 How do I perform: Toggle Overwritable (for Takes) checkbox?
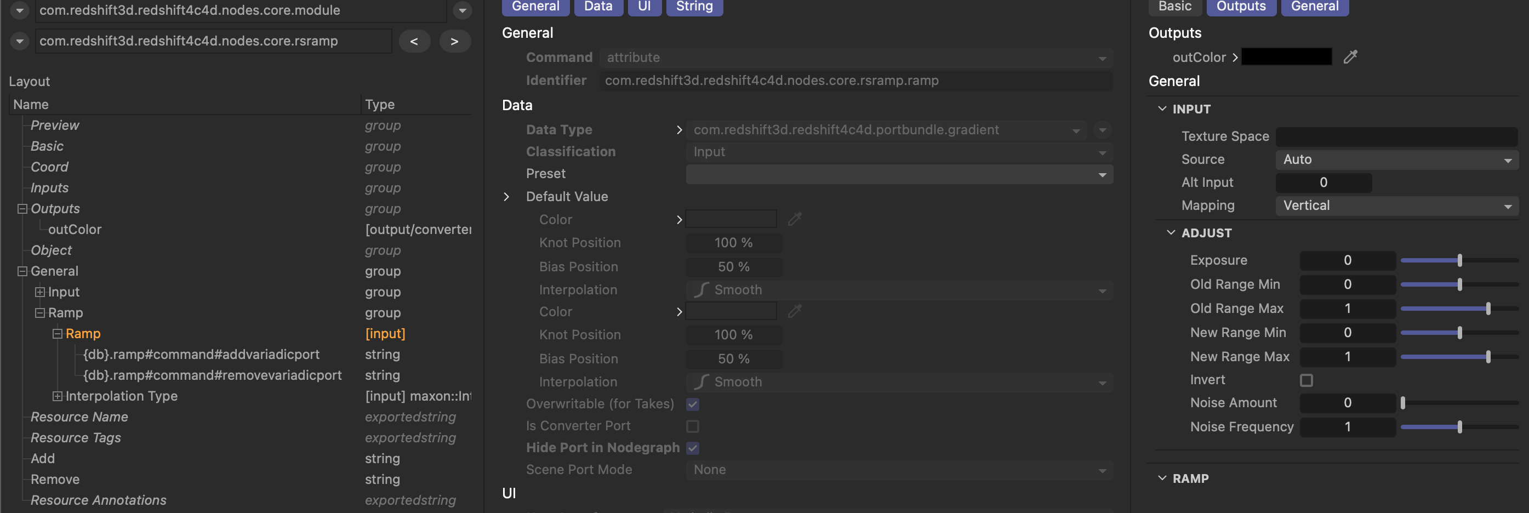point(692,404)
